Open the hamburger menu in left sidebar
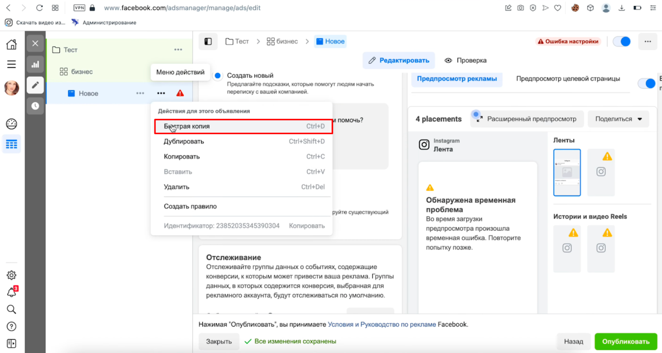 pyautogui.click(x=12, y=64)
